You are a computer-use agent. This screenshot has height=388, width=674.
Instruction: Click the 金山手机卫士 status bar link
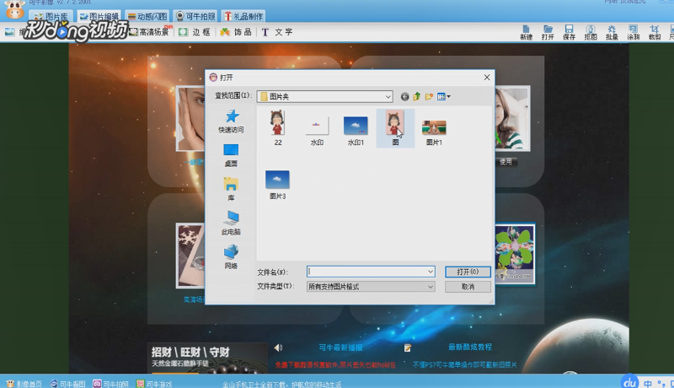pos(282,384)
